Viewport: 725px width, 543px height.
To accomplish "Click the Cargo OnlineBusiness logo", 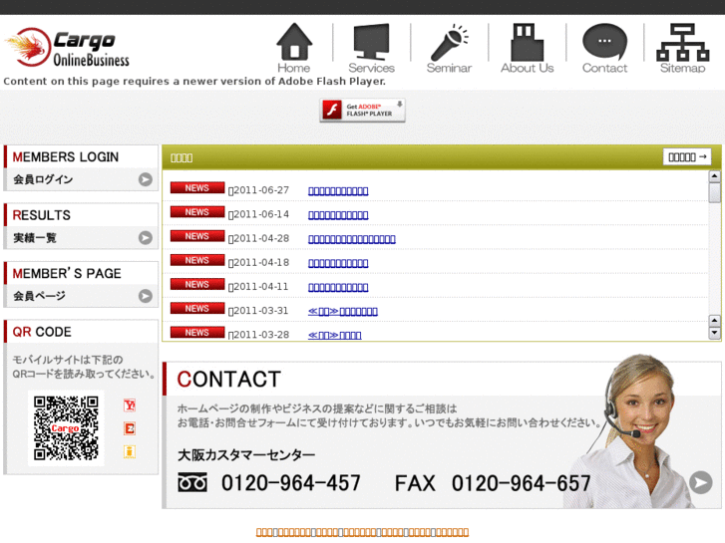I will point(68,47).
